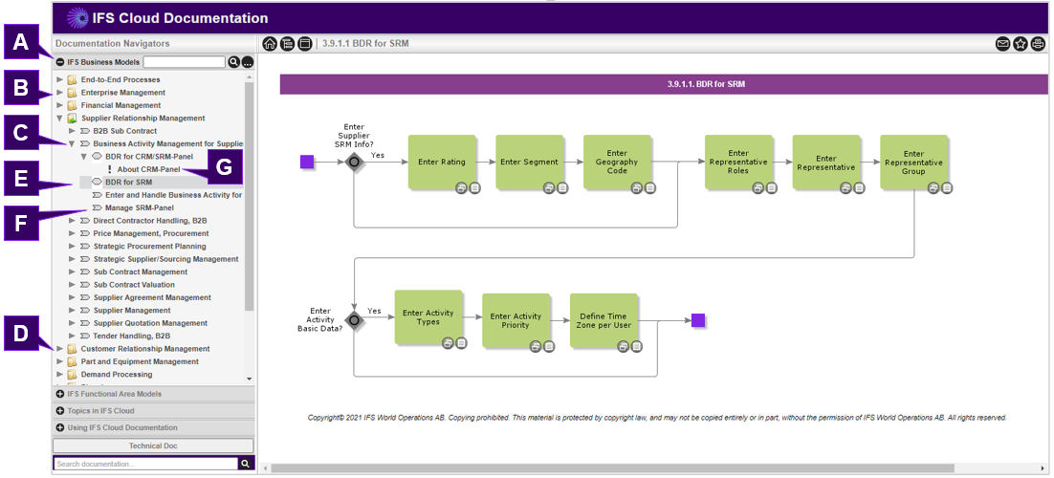The image size is (1054, 478).
Task: Click document icon on Enter Activity Types
Action: pos(460,343)
